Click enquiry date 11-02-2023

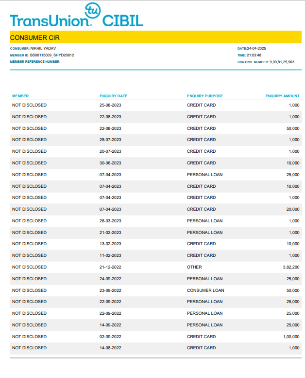click(110, 255)
